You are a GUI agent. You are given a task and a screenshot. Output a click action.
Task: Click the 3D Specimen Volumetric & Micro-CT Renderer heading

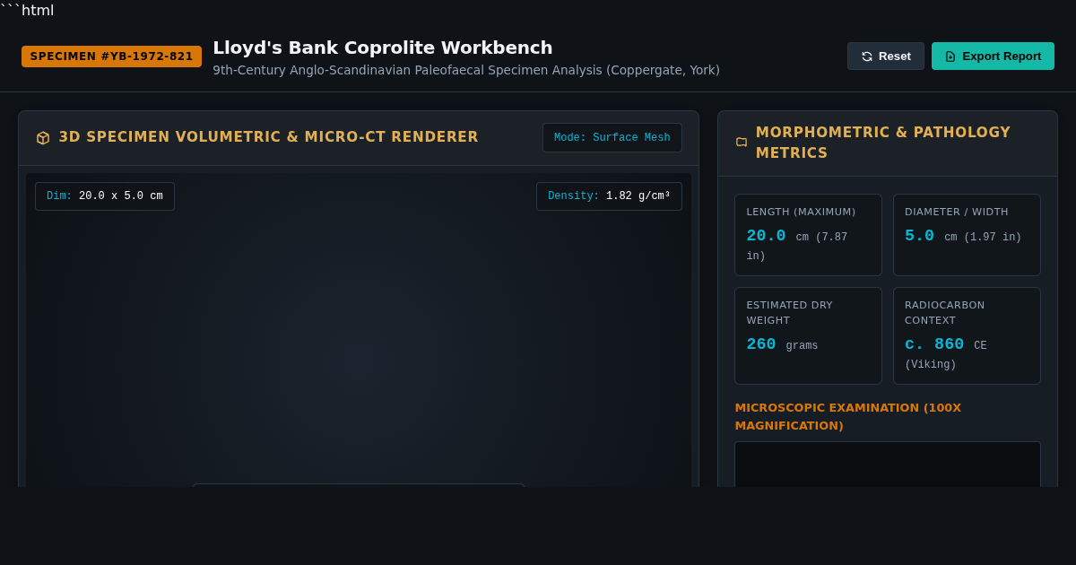click(x=269, y=137)
